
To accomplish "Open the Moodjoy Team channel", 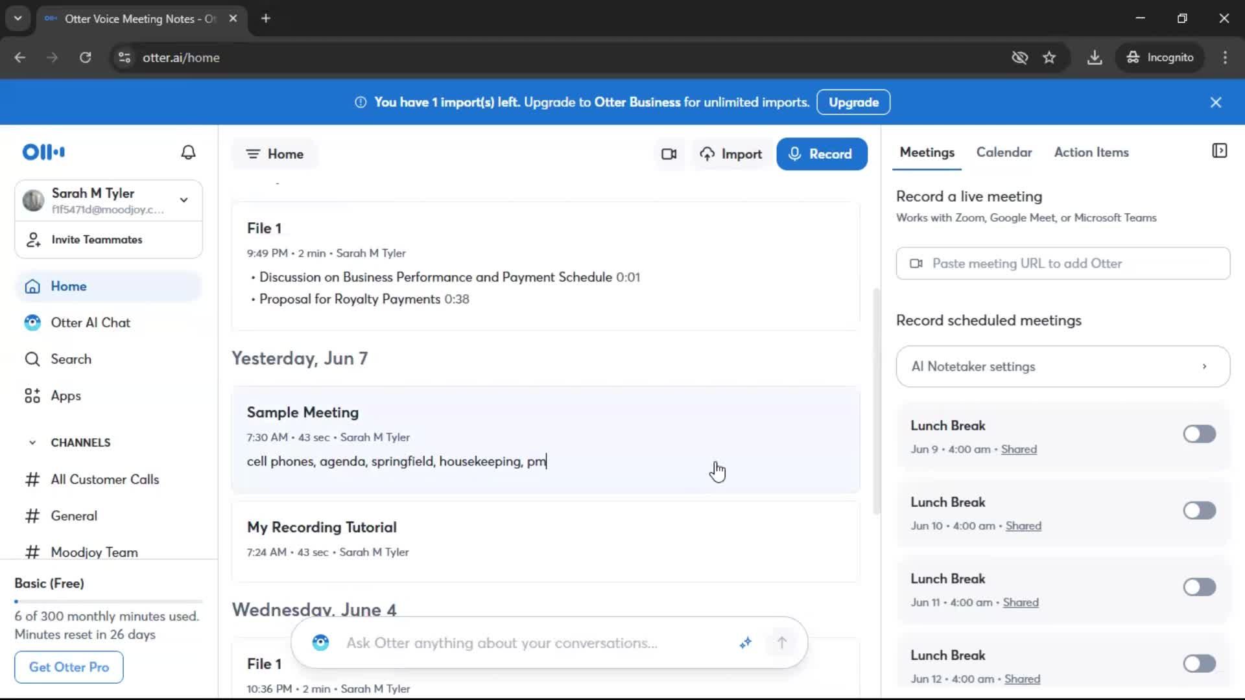I will tap(108, 552).
